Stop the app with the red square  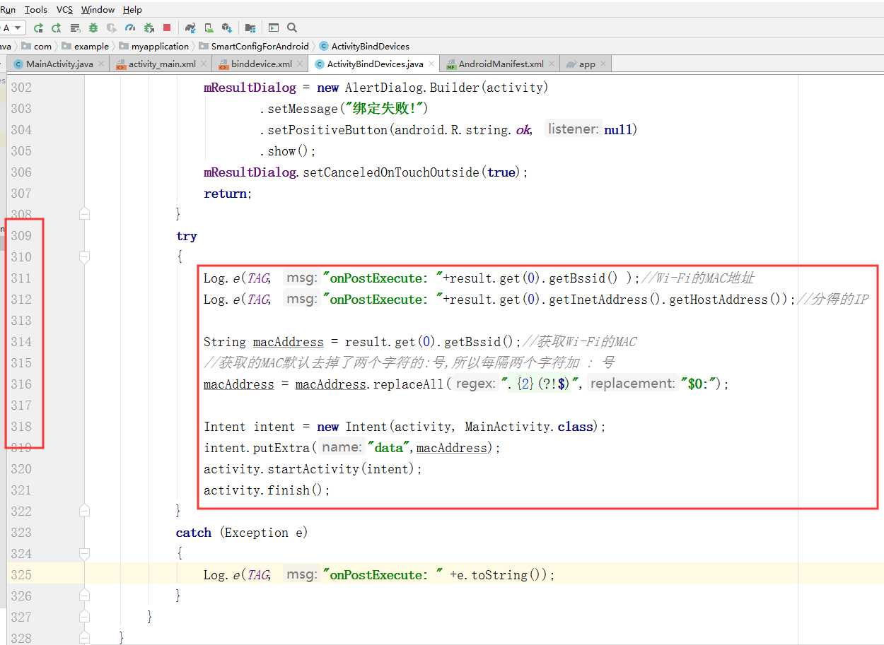pos(167,28)
